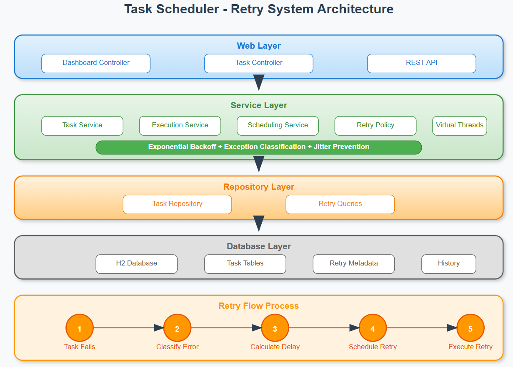Viewport: 513px width, 367px height.
Task: Click the Calculate Delay label
Action: point(275,347)
